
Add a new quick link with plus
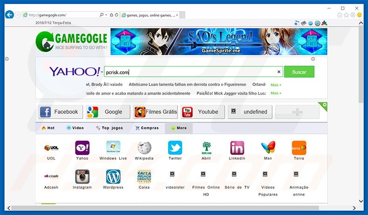[x=297, y=112]
